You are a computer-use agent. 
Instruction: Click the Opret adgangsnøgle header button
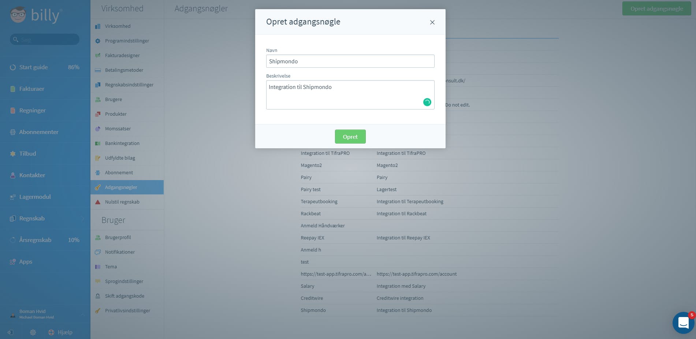coord(657,8)
